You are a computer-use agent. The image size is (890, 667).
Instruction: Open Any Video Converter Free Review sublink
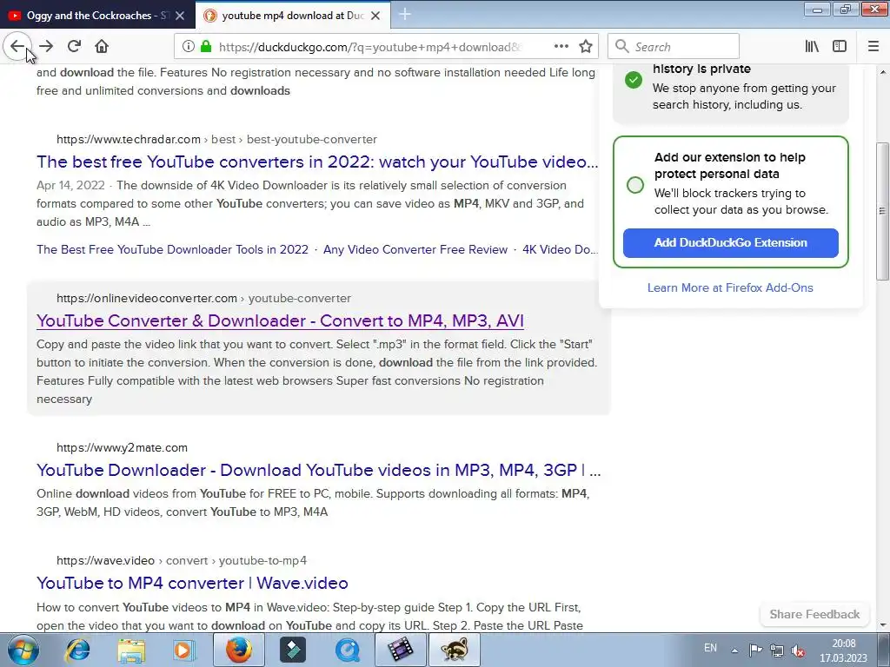point(415,249)
